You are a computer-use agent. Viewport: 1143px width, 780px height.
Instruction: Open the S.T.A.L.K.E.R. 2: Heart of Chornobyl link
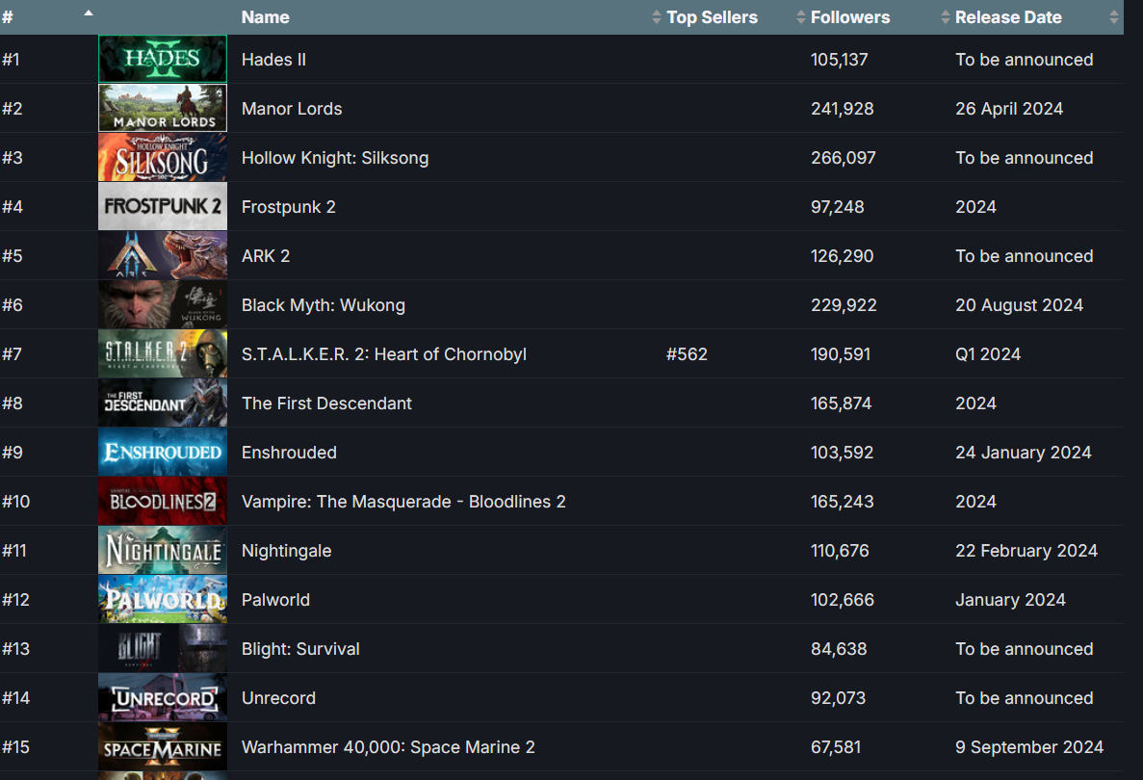click(x=383, y=353)
